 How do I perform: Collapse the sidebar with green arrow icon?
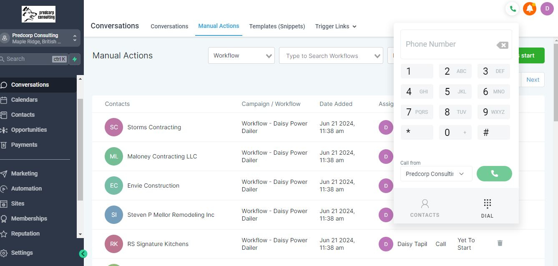(x=83, y=253)
